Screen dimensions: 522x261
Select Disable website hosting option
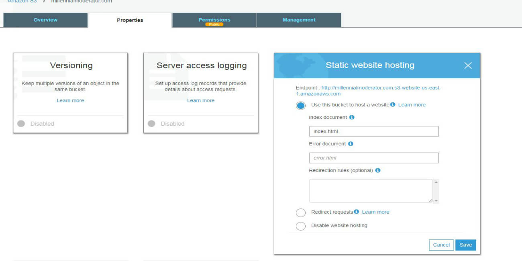click(301, 226)
